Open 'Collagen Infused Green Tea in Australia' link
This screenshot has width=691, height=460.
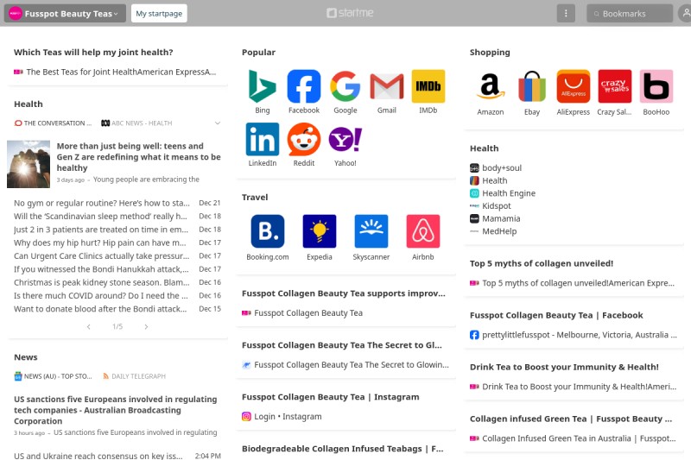pos(578,438)
